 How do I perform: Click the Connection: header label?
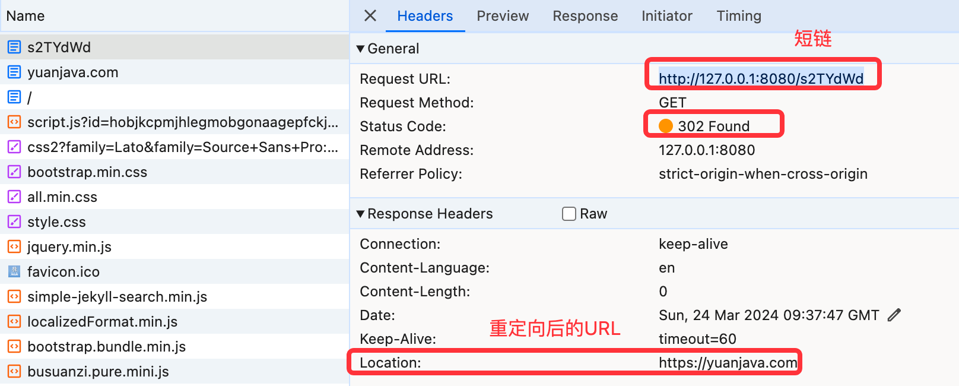point(400,244)
